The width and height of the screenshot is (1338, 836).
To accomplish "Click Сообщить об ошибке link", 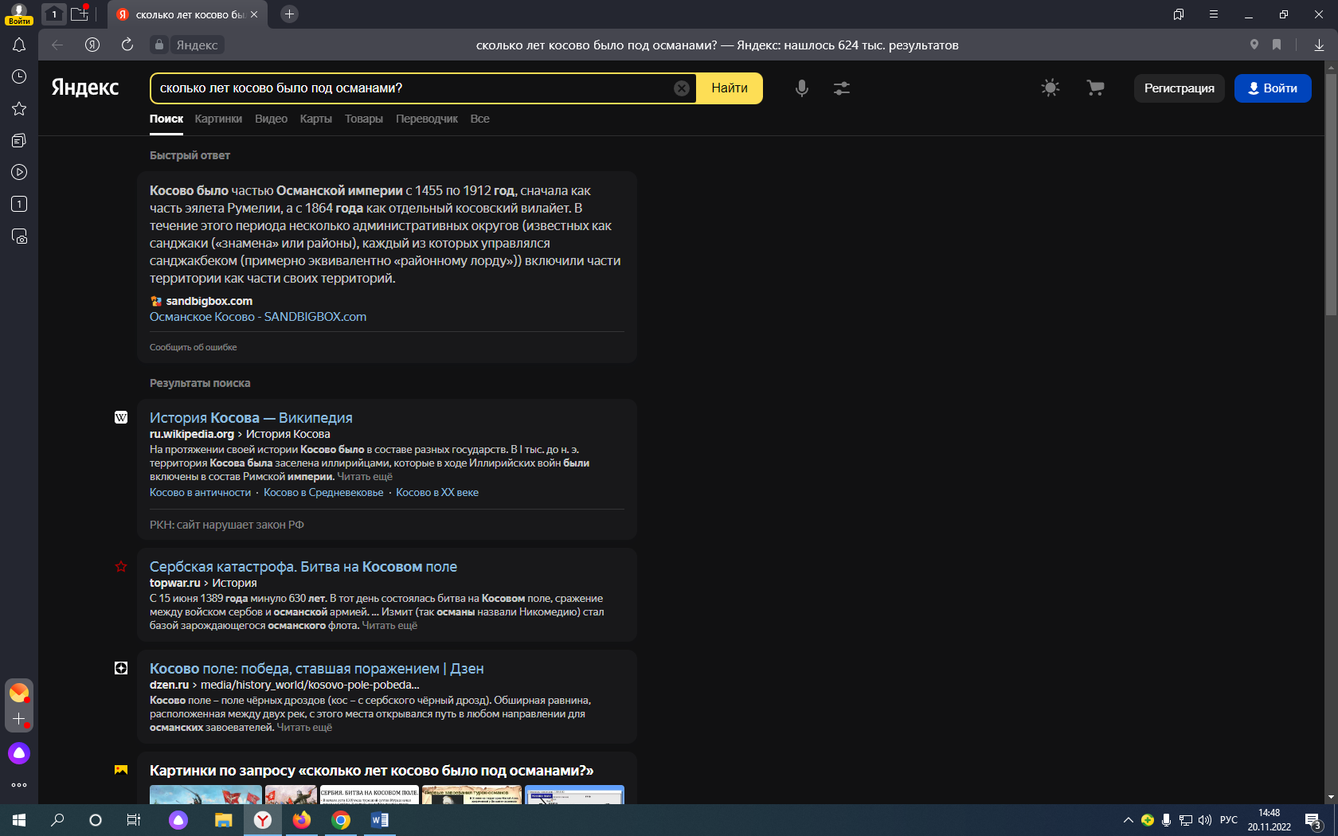I will 194,347.
